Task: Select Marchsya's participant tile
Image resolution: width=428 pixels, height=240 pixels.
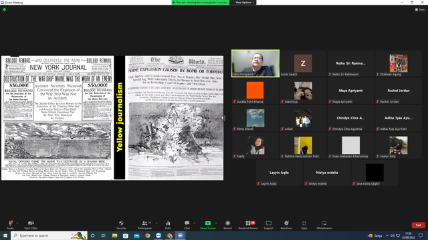Action: (x=303, y=91)
